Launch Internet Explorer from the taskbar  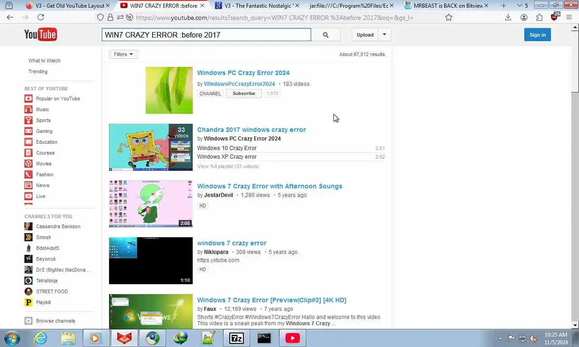[x=41, y=338]
